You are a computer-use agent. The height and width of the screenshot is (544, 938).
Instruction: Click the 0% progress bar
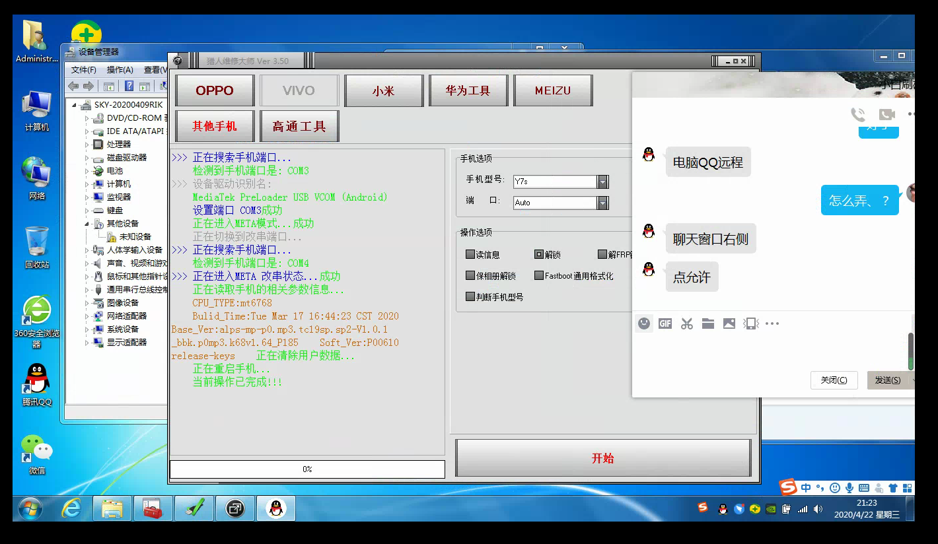coord(307,469)
